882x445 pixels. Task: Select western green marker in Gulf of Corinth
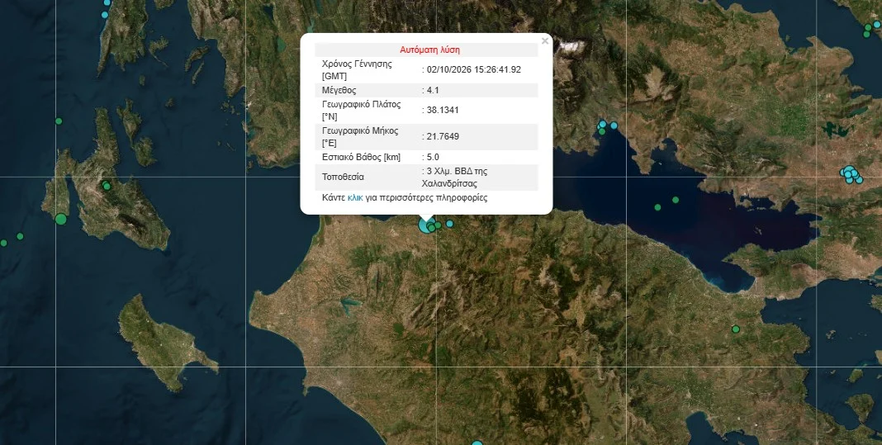657,207
